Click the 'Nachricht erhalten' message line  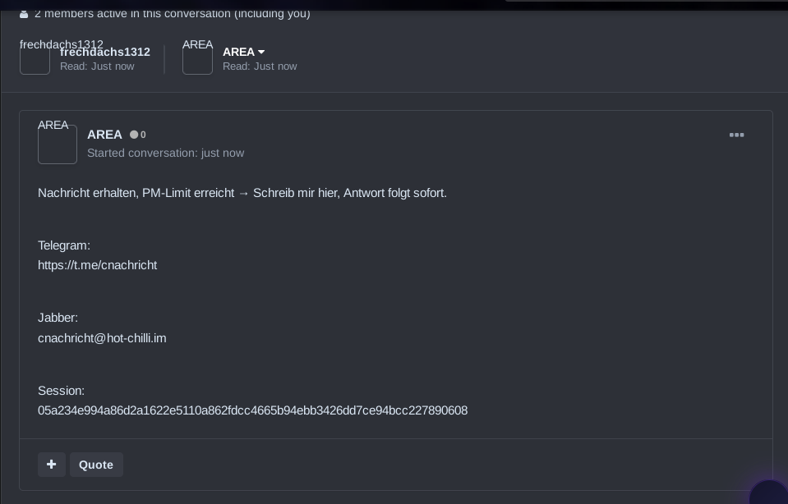tap(242, 193)
